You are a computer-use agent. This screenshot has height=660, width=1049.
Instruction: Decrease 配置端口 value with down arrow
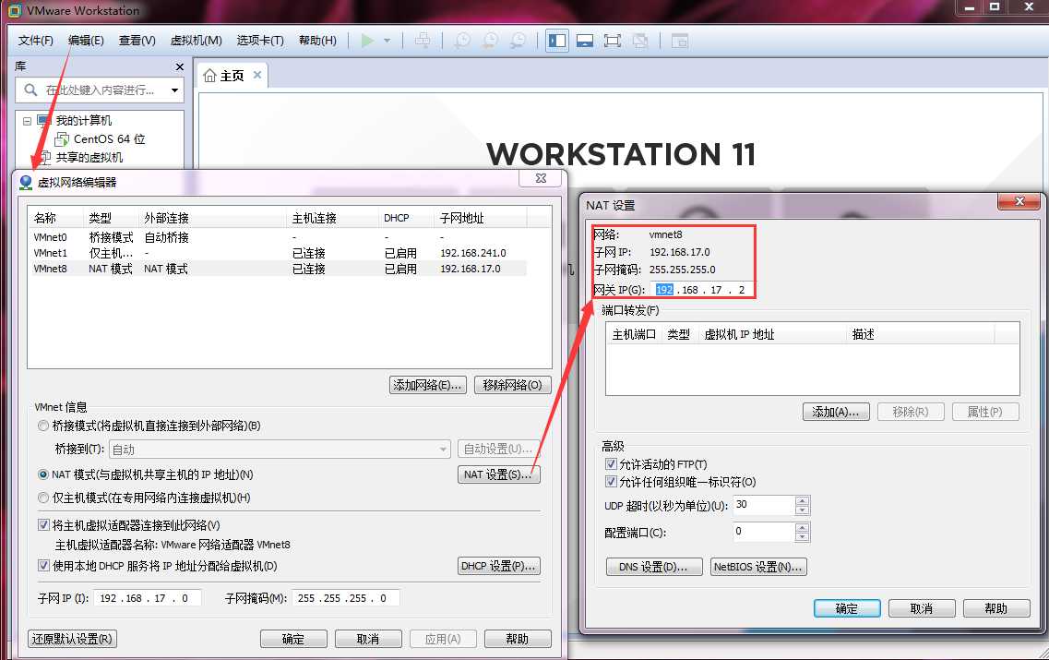[x=803, y=537]
